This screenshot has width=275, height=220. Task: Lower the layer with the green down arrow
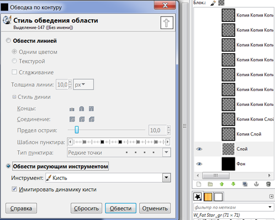point(233,184)
